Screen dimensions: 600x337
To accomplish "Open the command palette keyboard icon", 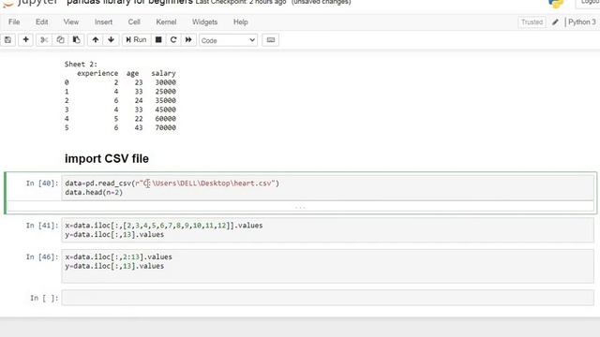I will 271,39.
